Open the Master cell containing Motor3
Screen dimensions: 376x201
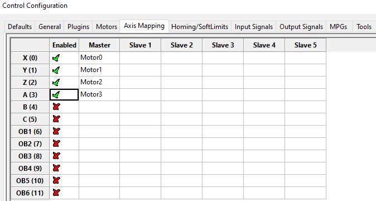click(99, 94)
